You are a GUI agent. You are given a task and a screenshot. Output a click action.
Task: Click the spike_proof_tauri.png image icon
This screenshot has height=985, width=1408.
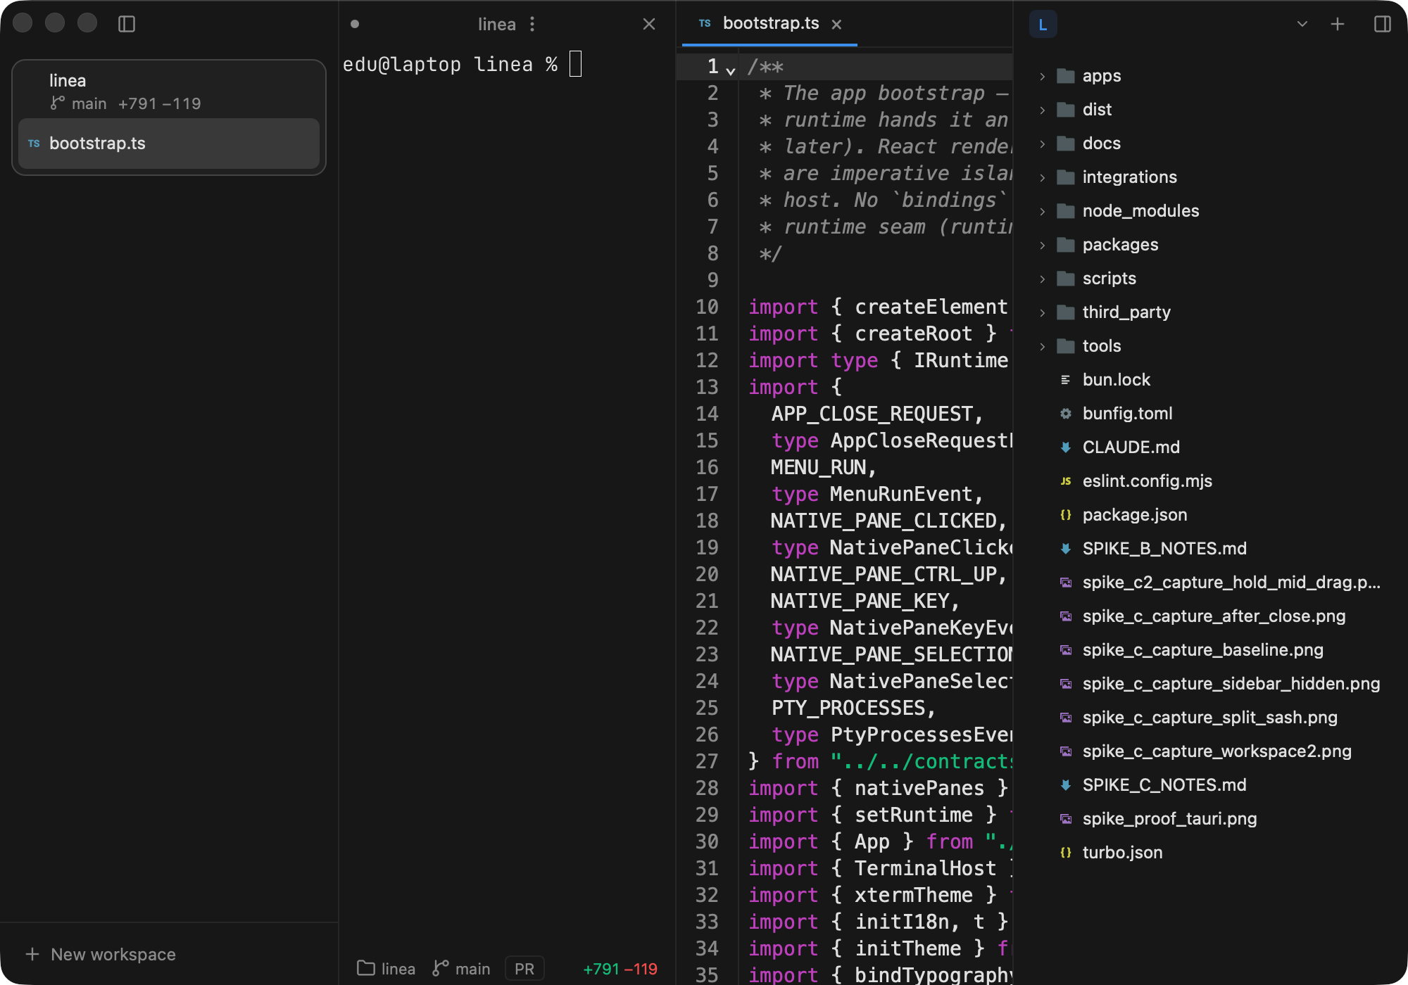click(x=1066, y=819)
